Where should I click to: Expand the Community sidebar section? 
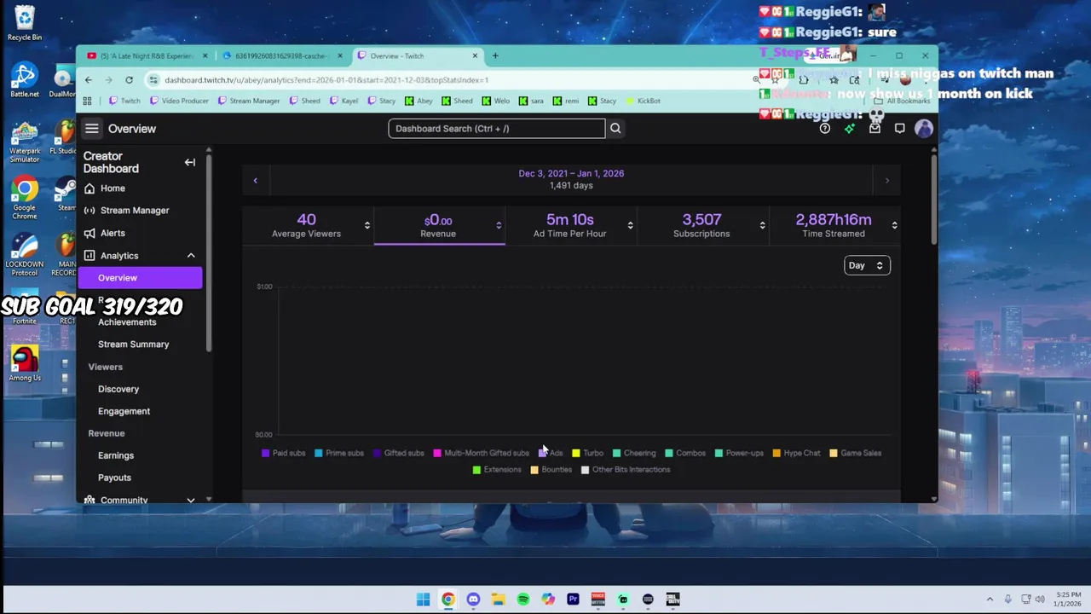point(191,501)
